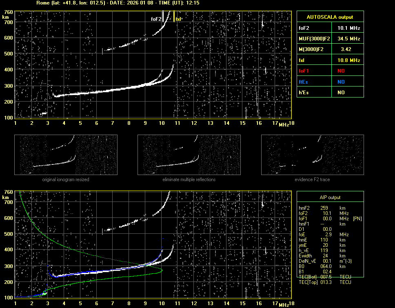Image resolution: width=395 pixels, height=308 pixels.
Task: Select the AUTOSCALA output header
Action: click(330, 17)
